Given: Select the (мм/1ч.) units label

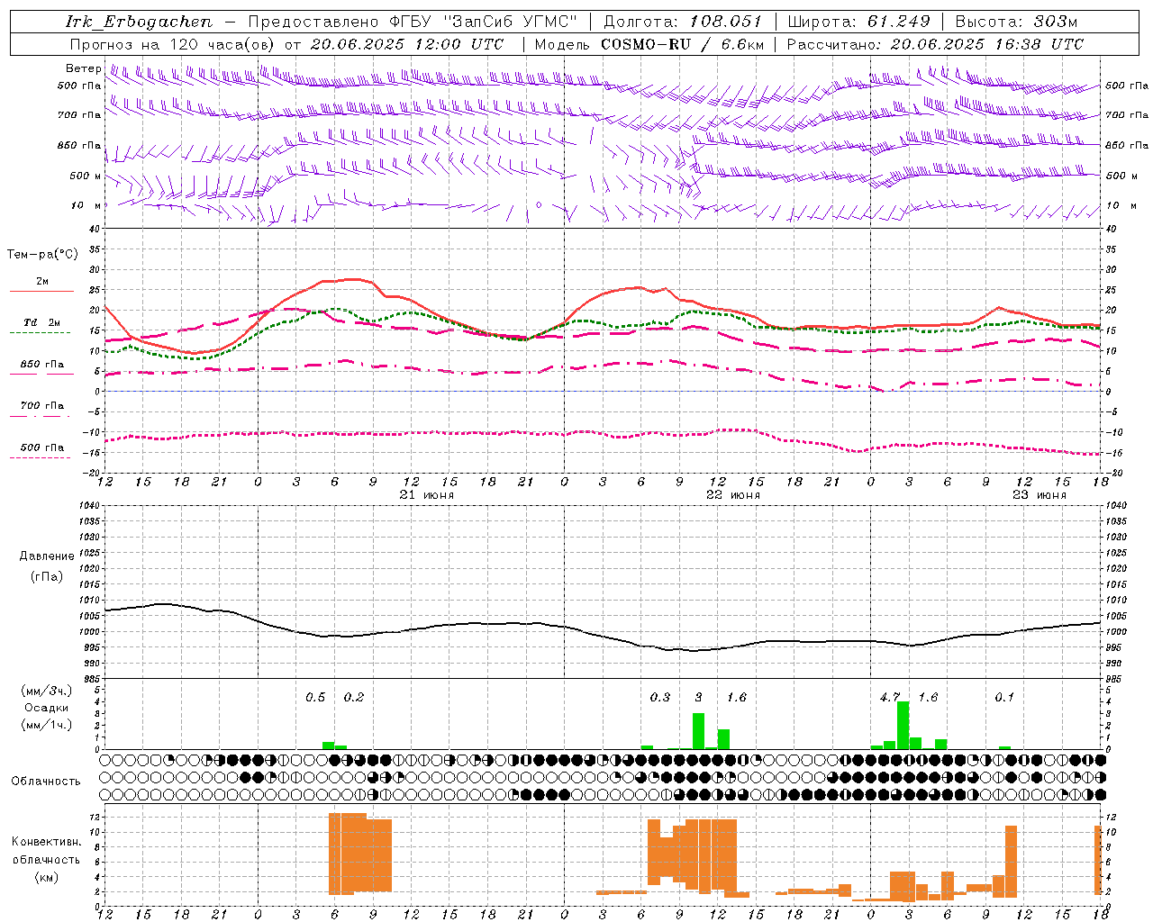Looking at the screenshot, I should tap(47, 725).
